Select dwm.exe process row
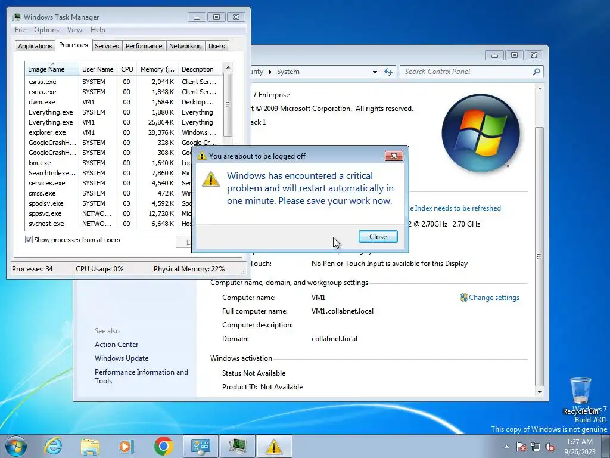 (124, 102)
